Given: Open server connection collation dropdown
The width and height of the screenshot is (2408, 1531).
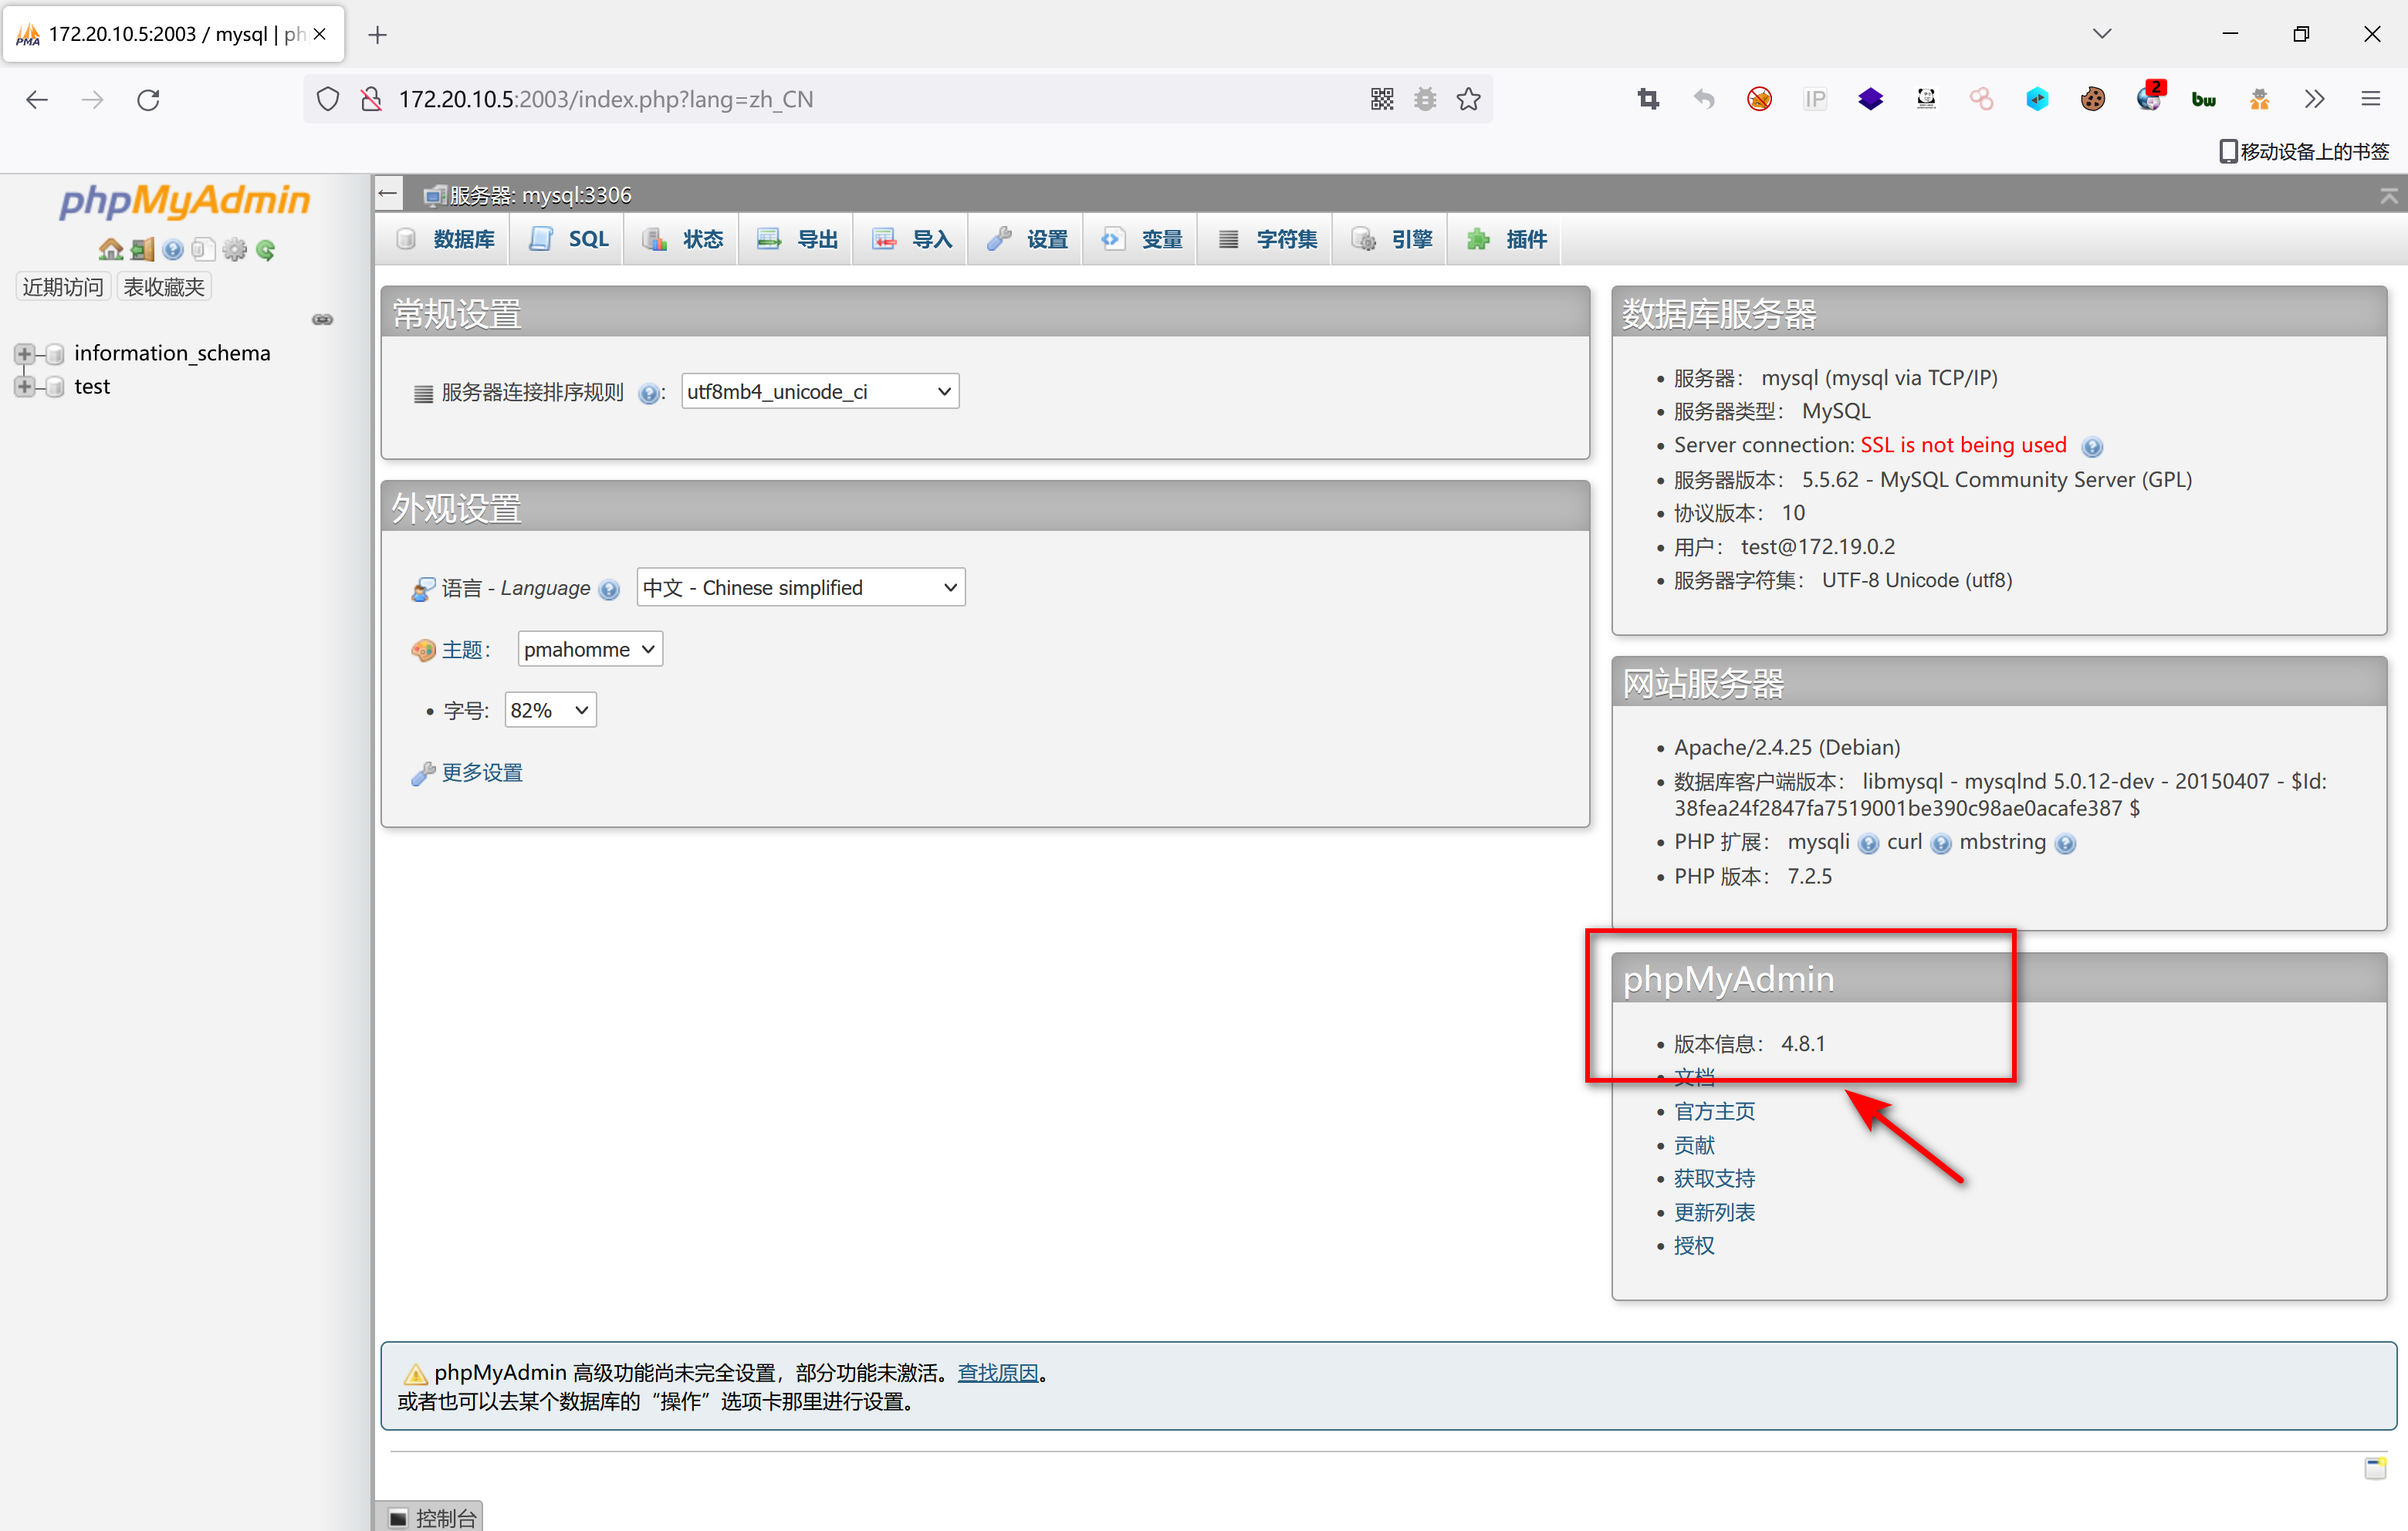Looking at the screenshot, I should point(819,392).
